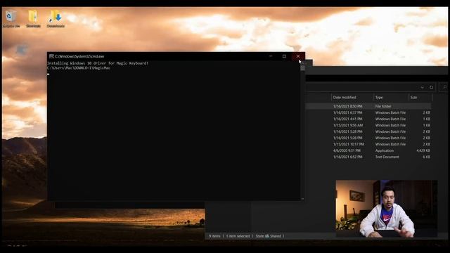The image size is (450, 253).
Task: Open the Recycle Bin desktop icon
Action: coord(11,18)
